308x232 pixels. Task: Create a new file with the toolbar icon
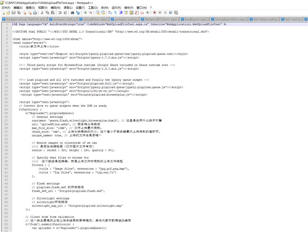pos(3,13)
